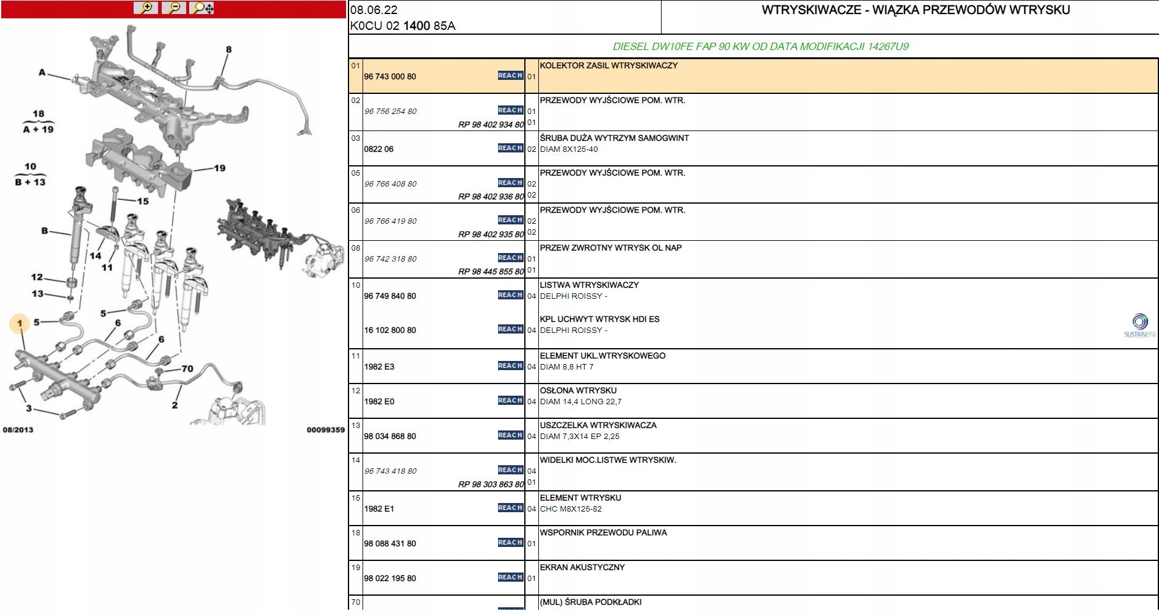Select part number 0822 06
The height and width of the screenshot is (614, 1159).
coord(379,149)
